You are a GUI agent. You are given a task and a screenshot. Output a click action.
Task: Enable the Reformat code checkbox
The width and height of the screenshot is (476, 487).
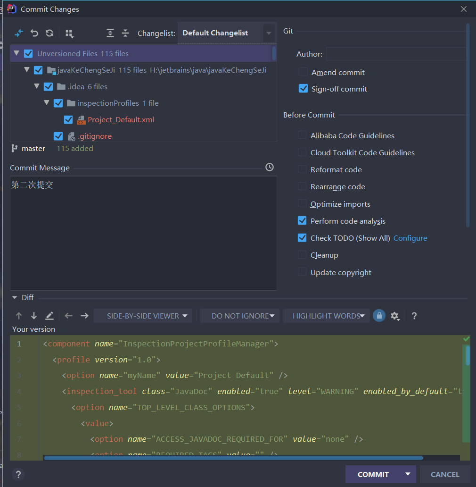[x=302, y=169]
